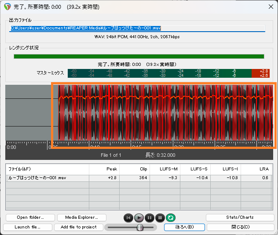Click the output file path field

tap(137, 28)
